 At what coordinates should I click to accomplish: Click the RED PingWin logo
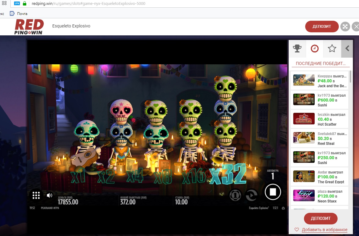[29, 27]
